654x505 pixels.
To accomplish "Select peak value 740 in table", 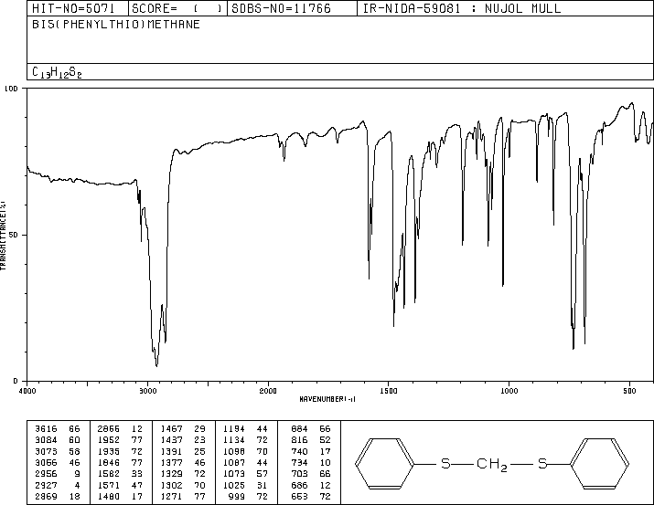I will [299, 451].
